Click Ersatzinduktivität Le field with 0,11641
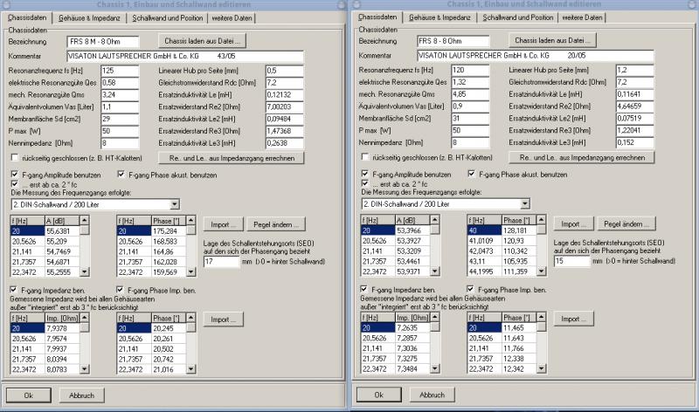This screenshot has height=412, width=699. [x=635, y=94]
